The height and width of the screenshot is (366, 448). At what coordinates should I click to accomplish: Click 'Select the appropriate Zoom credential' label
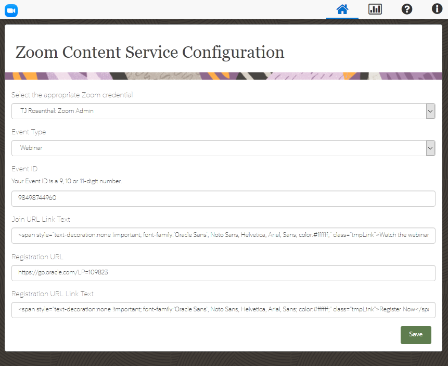pyautogui.click(x=72, y=95)
